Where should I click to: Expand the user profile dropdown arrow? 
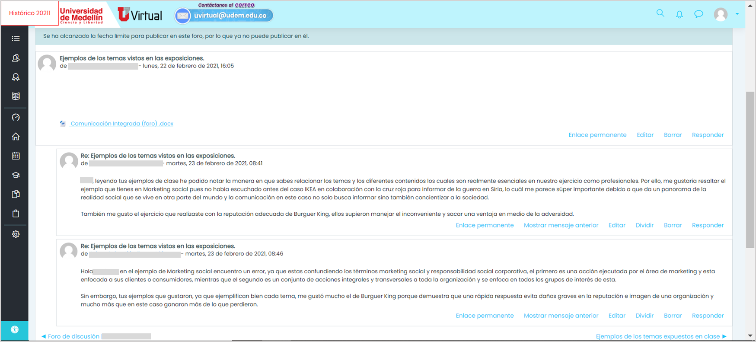click(x=737, y=14)
